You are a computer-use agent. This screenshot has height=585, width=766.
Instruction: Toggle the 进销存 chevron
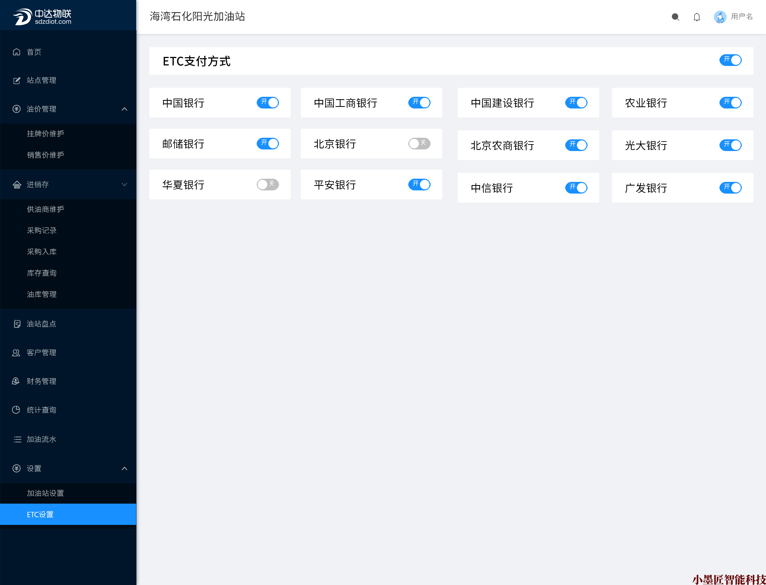124,185
